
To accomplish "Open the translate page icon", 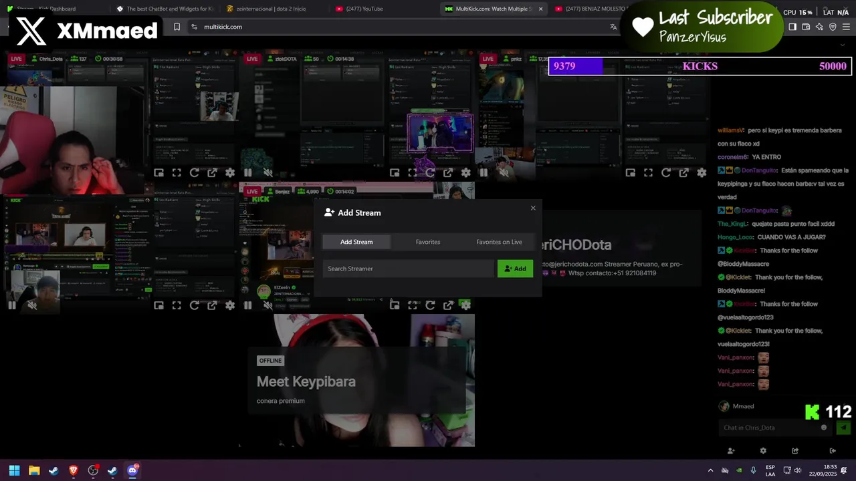I will point(613,27).
